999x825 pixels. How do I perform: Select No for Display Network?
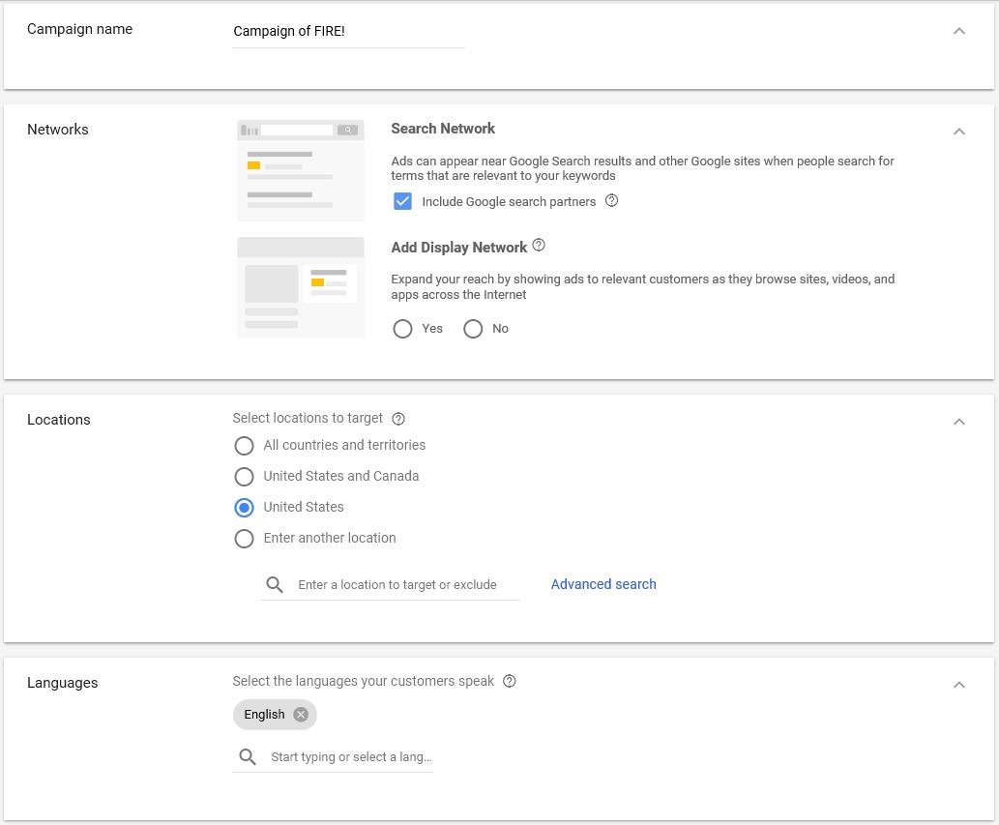pyautogui.click(x=473, y=329)
